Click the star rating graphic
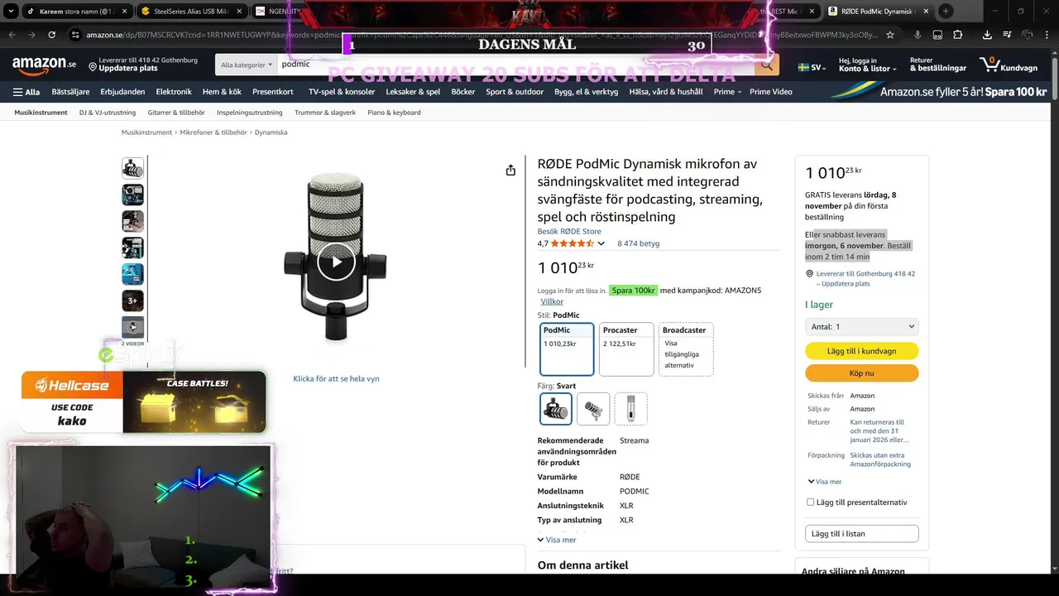Image resolution: width=1059 pixels, height=596 pixels. pyautogui.click(x=572, y=243)
